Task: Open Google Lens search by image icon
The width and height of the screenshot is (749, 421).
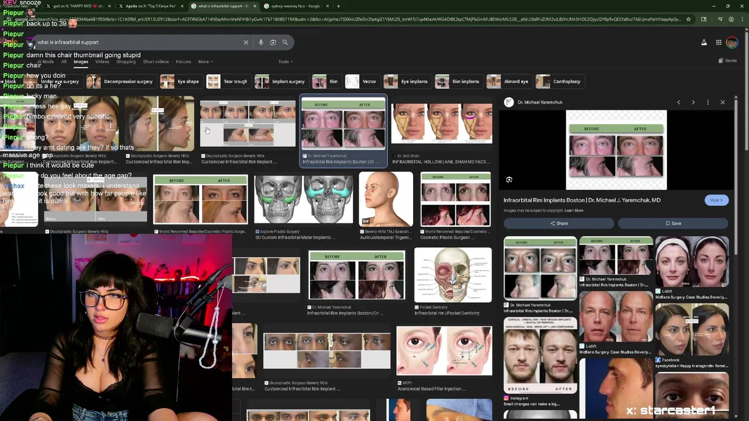Action: 273,42
